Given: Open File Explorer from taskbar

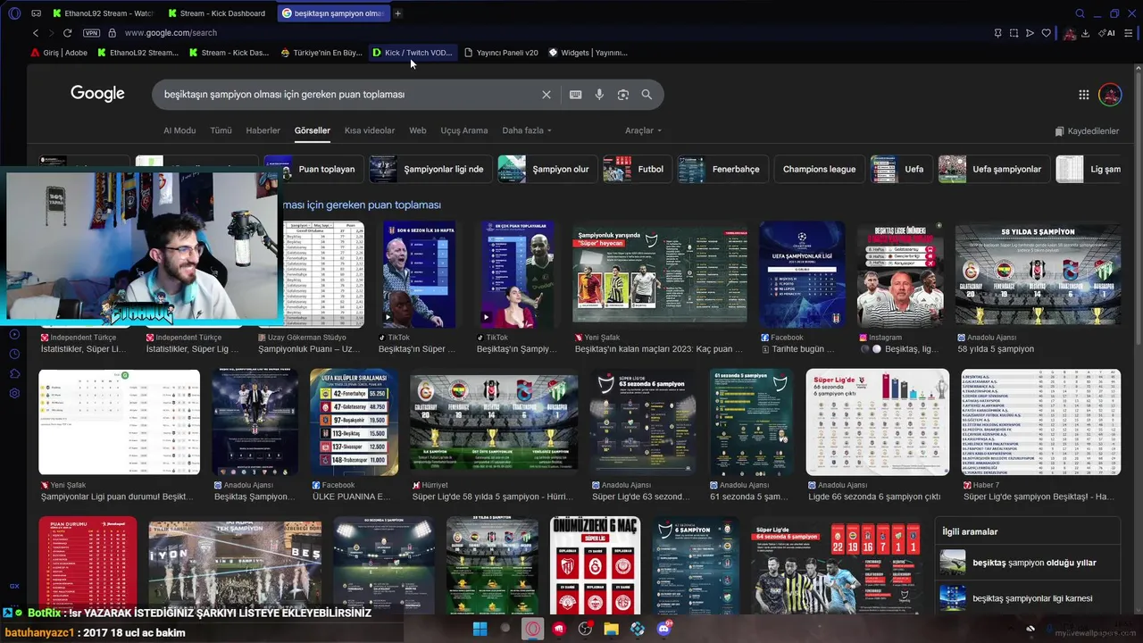Looking at the screenshot, I should coord(611,629).
